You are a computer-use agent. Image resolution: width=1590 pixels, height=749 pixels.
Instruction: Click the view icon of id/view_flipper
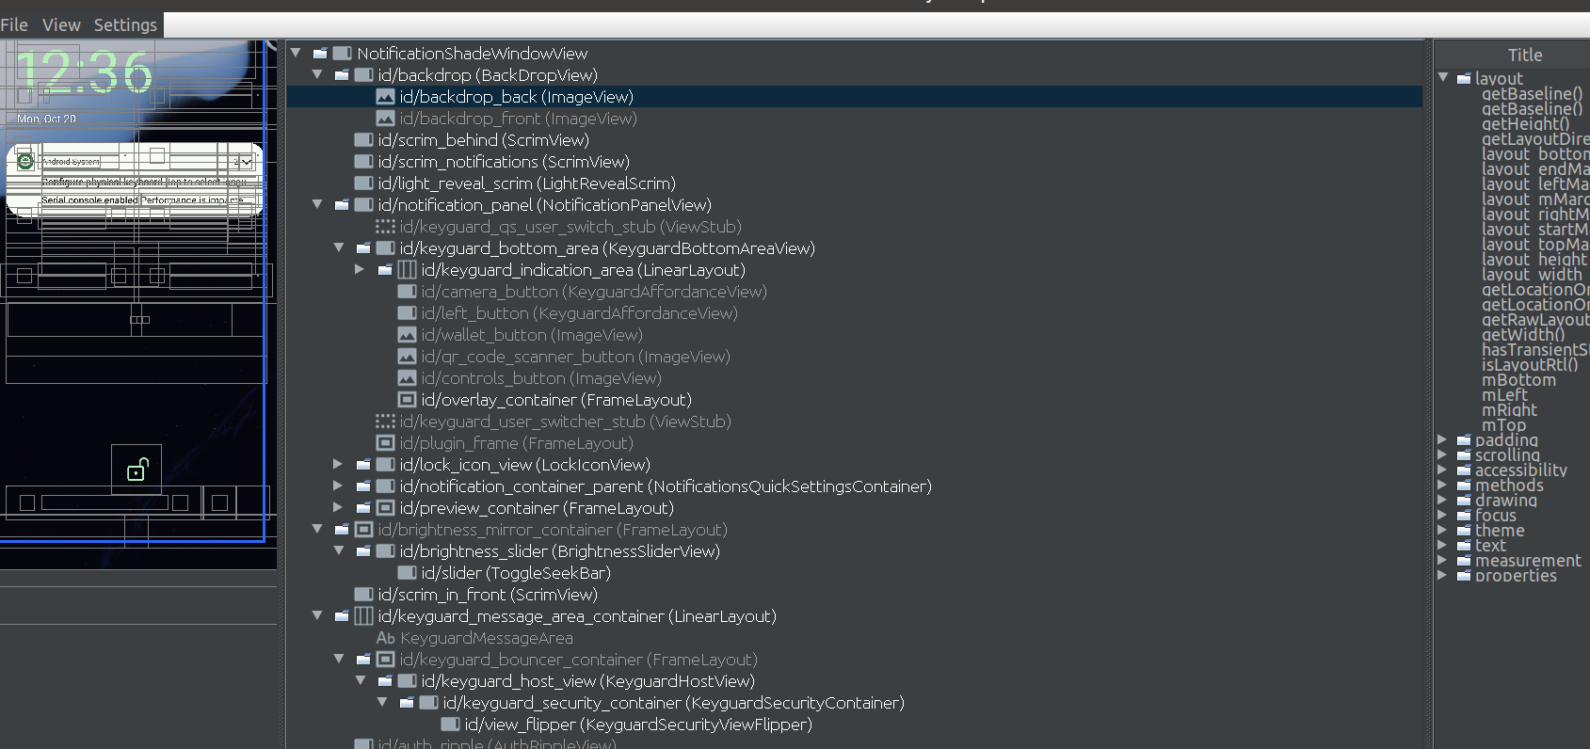point(450,725)
